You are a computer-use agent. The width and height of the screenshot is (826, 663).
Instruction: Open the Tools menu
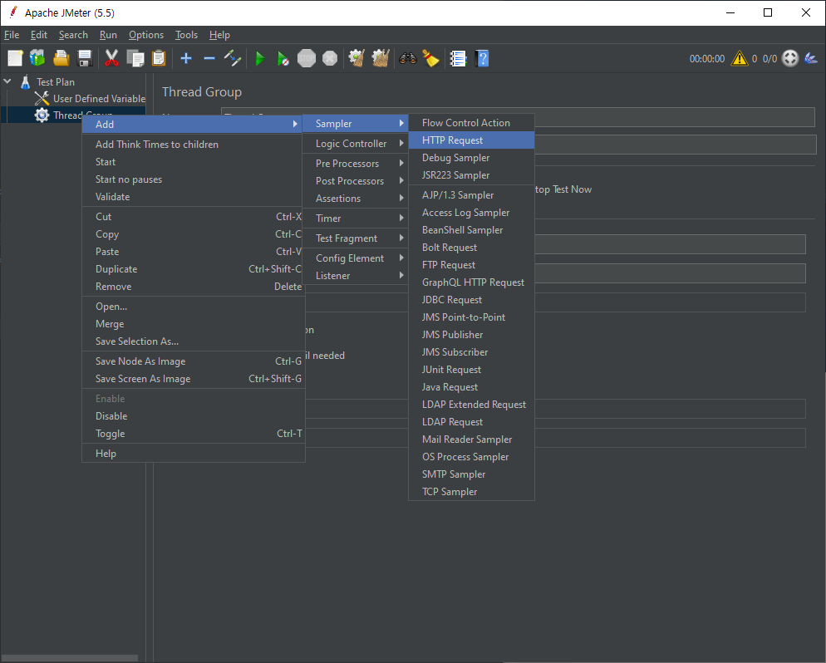pyautogui.click(x=186, y=35)
